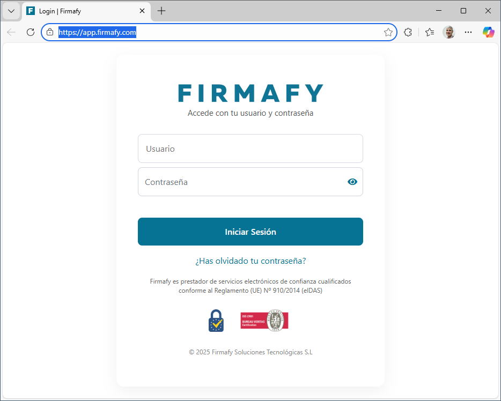501x401 pixels.
Task: View site information lock icon
Action: coord(50,32)
